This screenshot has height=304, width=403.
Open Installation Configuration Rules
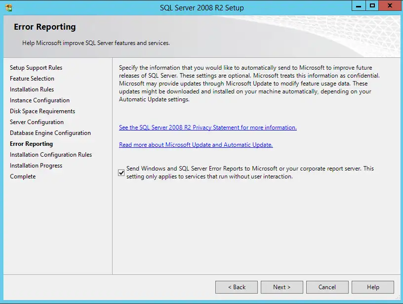pyautogui.click(x=50, y=155)
